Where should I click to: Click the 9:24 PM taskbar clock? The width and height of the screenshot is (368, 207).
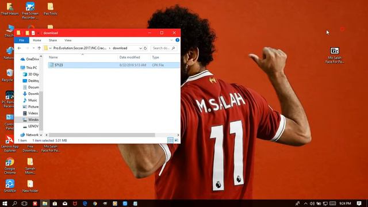click(x=345, y=203)
